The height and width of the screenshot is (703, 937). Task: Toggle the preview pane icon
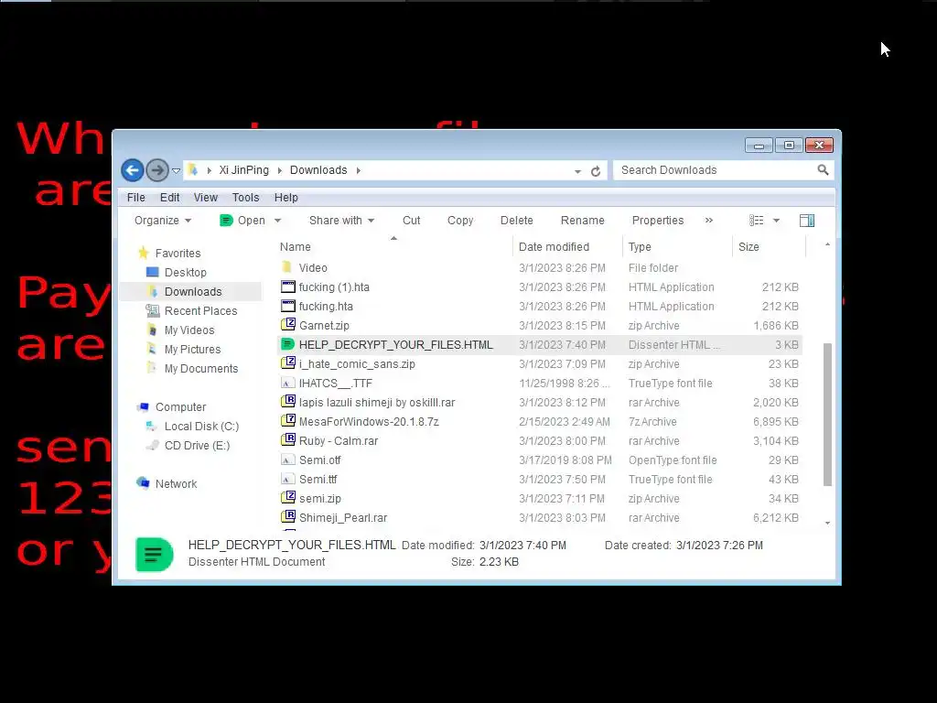click(x=807, y=221)
